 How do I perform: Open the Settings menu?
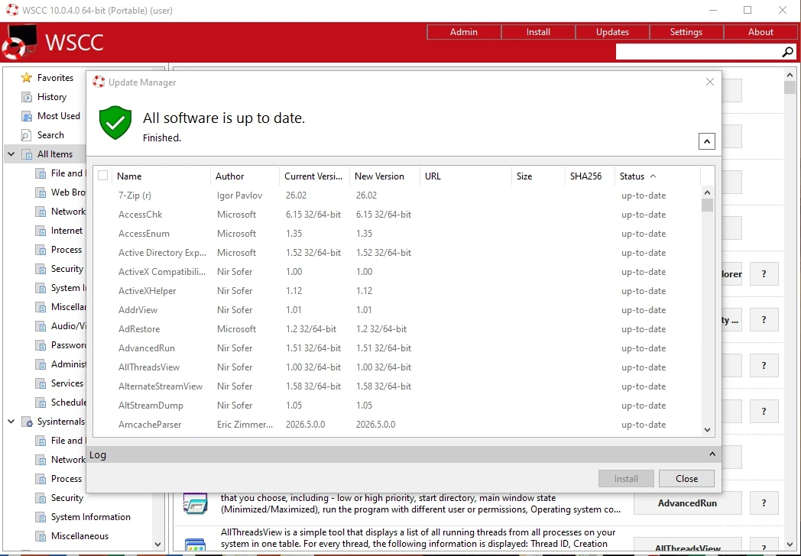coord(686,32)
